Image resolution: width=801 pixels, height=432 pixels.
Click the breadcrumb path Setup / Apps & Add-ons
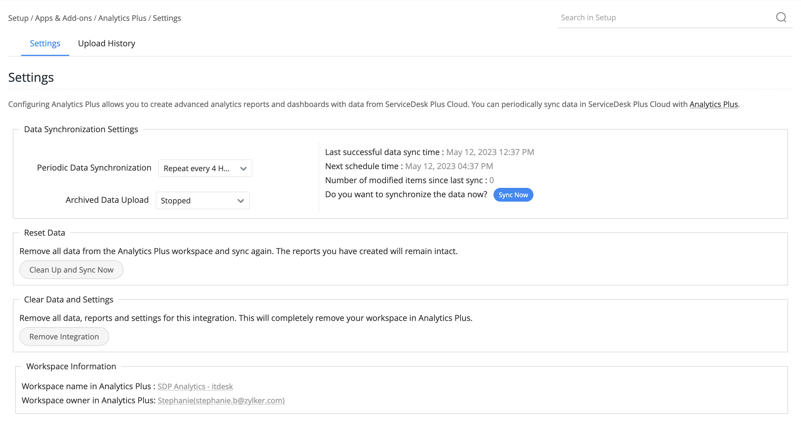50,18
